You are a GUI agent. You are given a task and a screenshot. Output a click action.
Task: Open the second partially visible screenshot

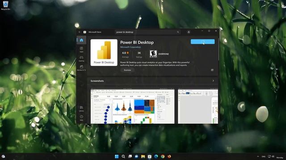(198, 107)
